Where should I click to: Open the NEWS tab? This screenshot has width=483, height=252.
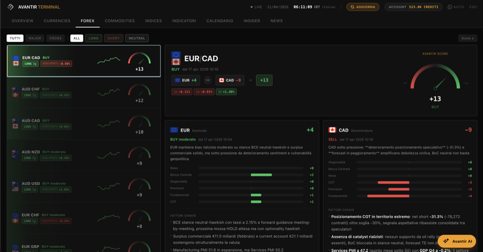click(x=276, y=21)
